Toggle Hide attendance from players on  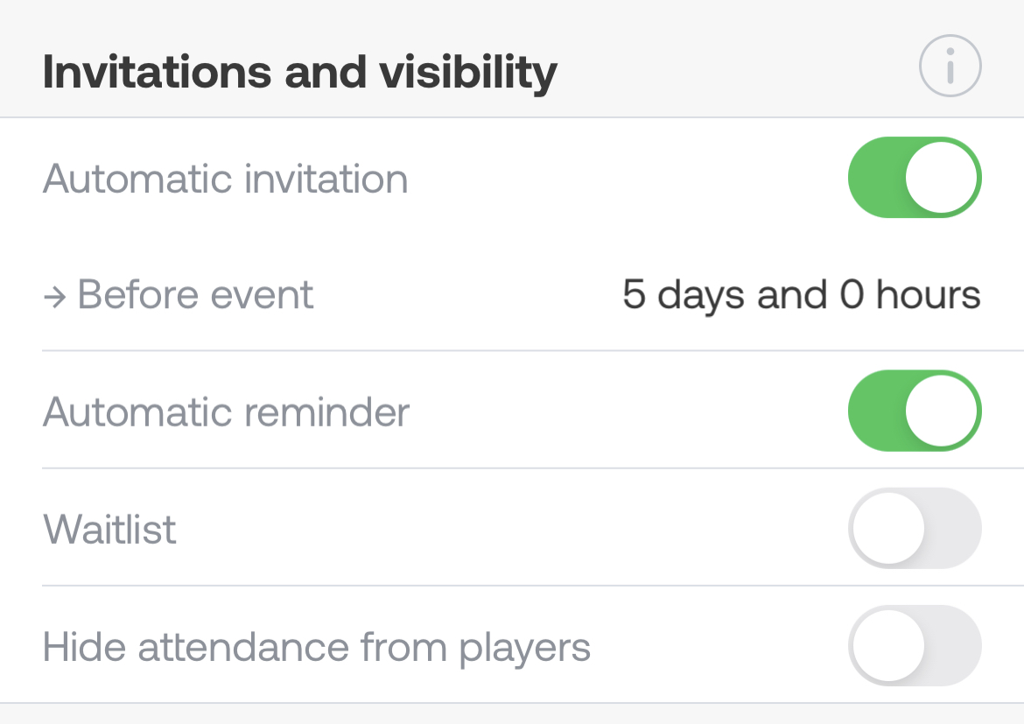[x=915, y=645]
